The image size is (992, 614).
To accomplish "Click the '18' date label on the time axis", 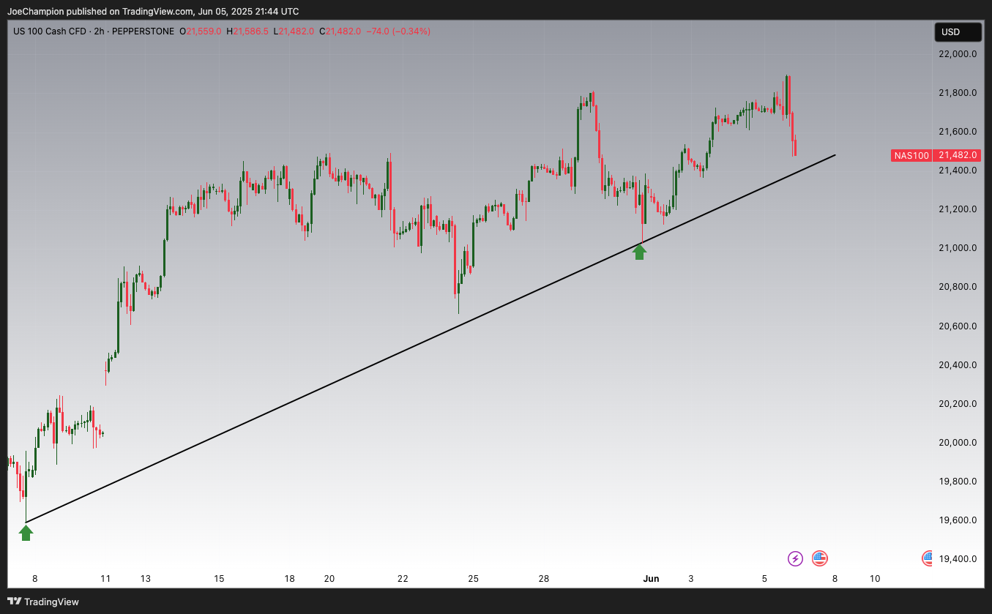I will click(290, 579).
